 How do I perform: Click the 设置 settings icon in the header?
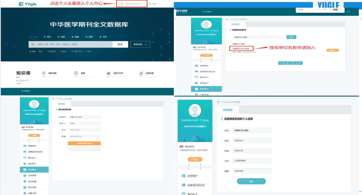point(150,4)
